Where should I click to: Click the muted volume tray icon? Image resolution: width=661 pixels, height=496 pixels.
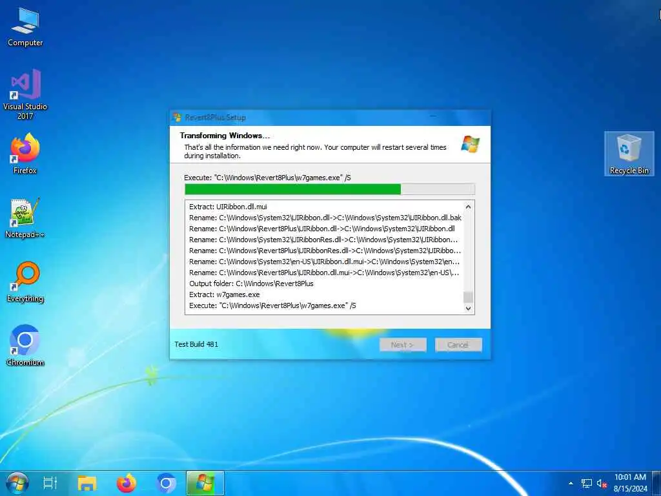(602, 483)
